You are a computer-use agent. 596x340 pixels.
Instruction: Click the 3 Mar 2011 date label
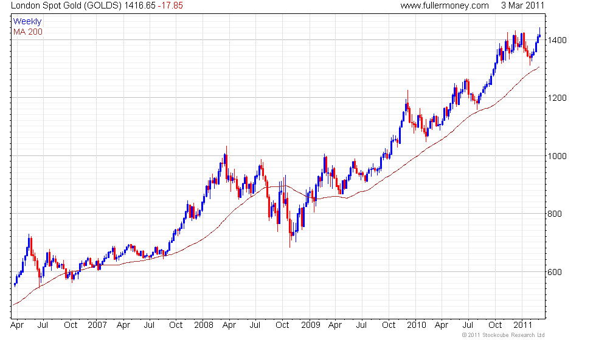point(522,5)
